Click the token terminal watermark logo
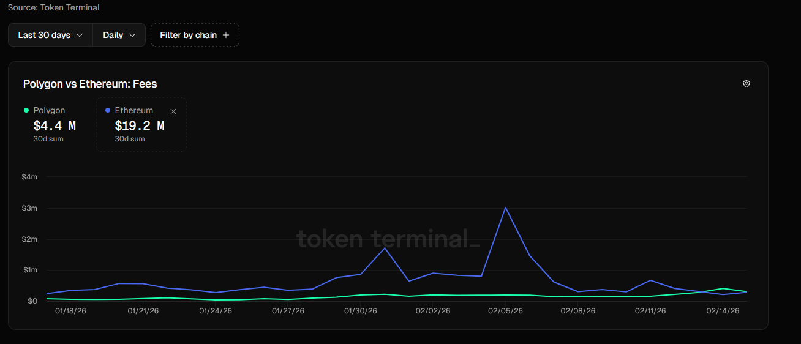 coord(388,239)
